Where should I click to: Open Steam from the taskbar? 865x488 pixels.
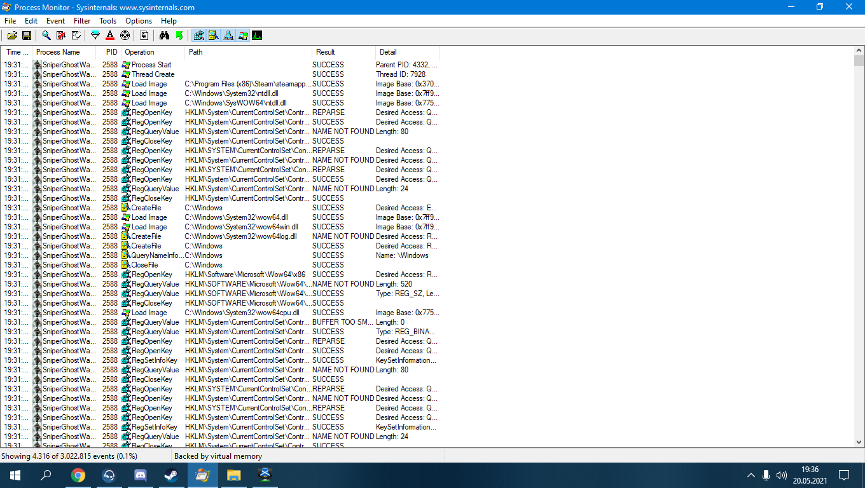coord(172,475)
